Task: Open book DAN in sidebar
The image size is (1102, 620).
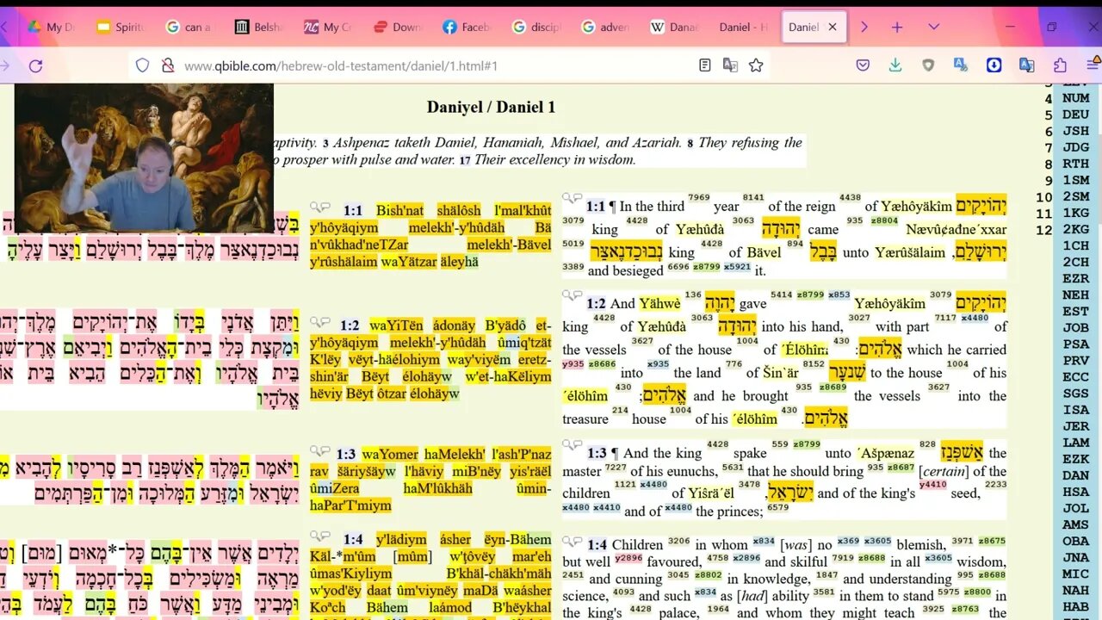Action: point(1075,474)
